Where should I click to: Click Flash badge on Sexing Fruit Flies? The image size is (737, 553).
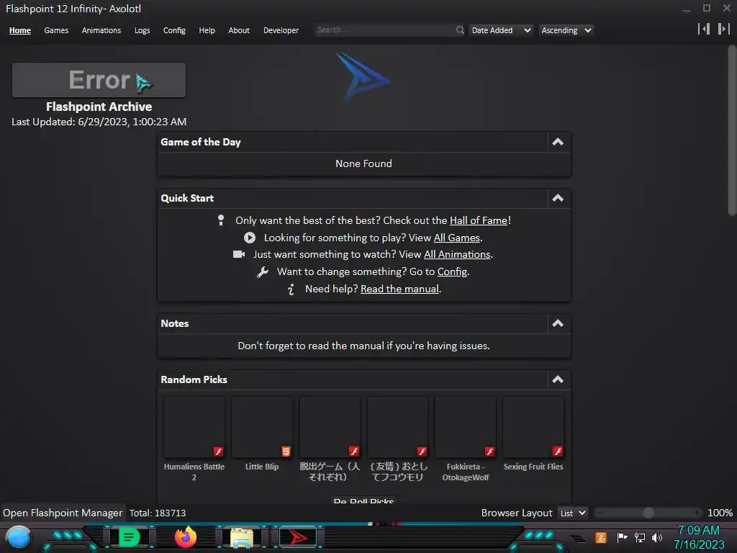(x=558, y=451)
